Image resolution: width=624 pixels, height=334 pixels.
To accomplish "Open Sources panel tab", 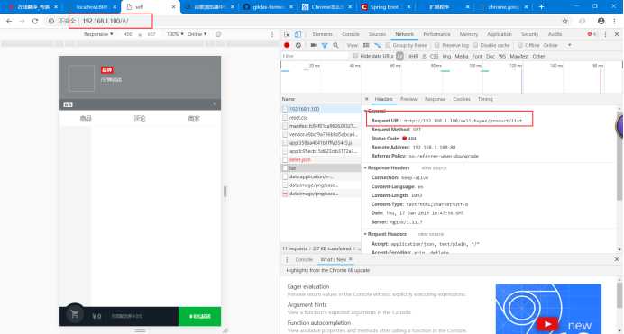I will [x=377, y=34].
